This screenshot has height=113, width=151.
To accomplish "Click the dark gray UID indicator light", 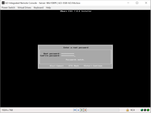I will pos(145,110).
